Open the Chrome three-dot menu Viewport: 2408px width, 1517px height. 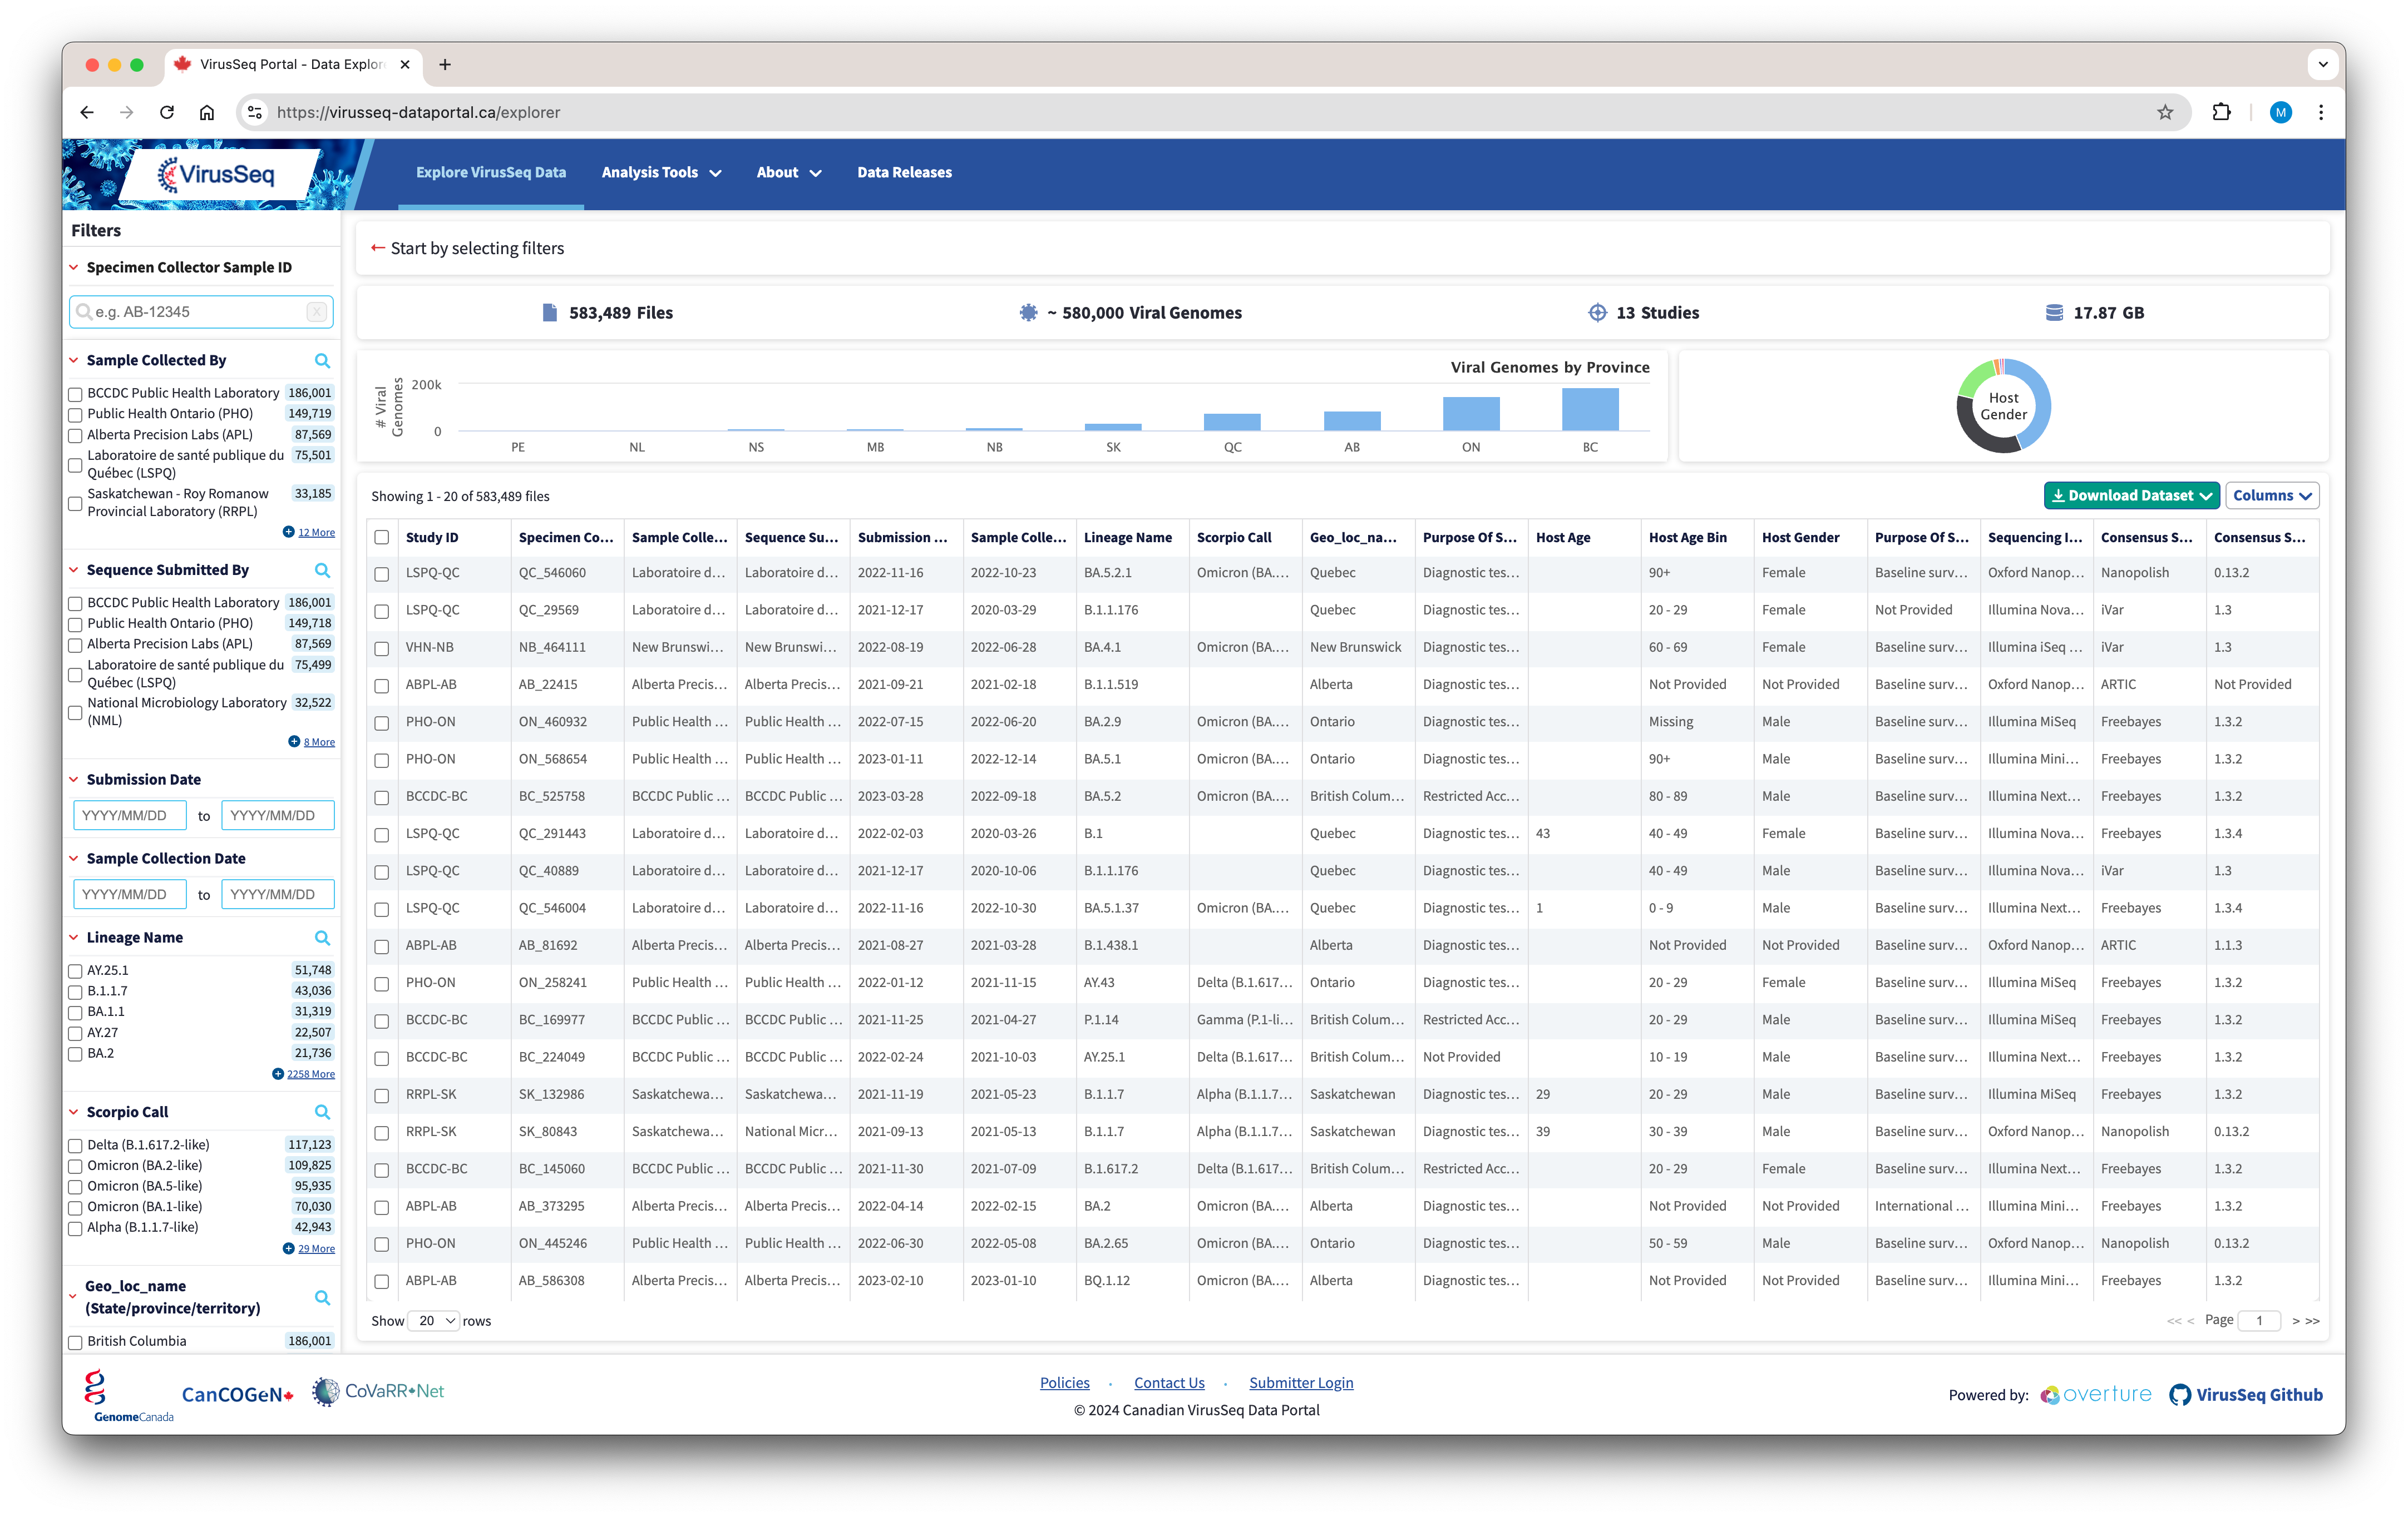tap(2321, 113)
